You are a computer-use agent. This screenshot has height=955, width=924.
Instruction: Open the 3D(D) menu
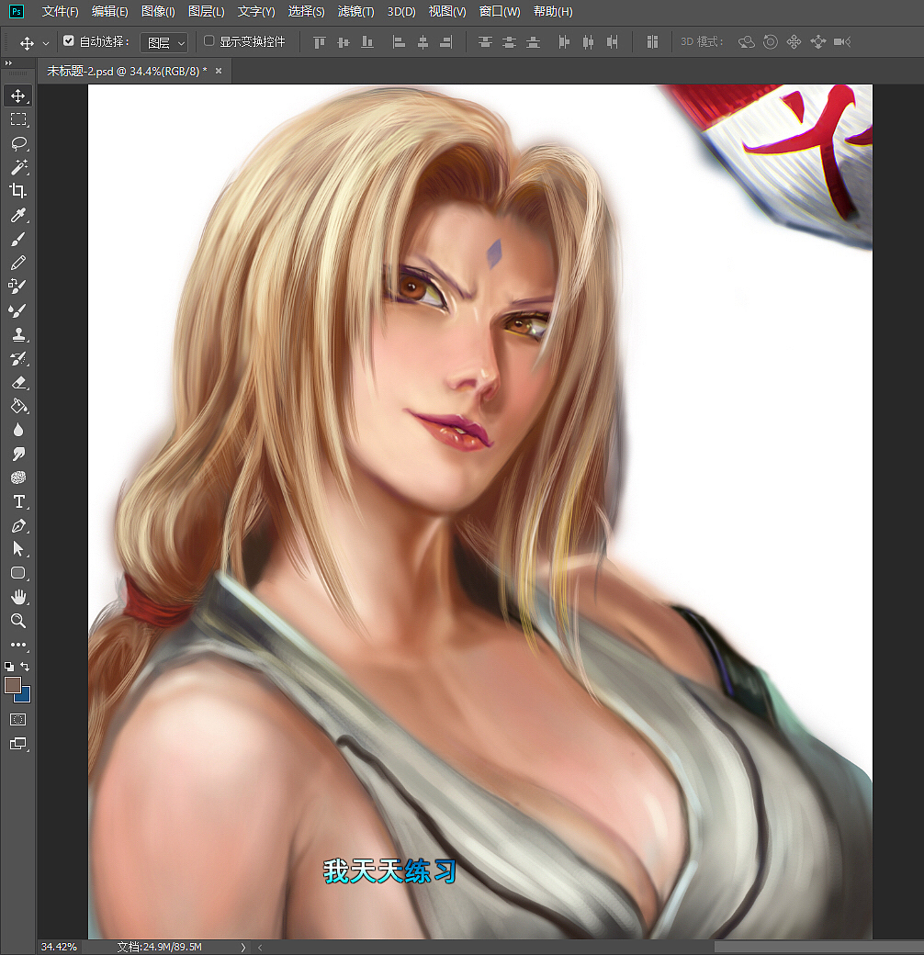click(401, 12)
